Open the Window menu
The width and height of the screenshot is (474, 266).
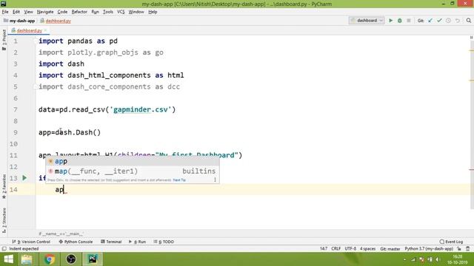coord(136,12)
